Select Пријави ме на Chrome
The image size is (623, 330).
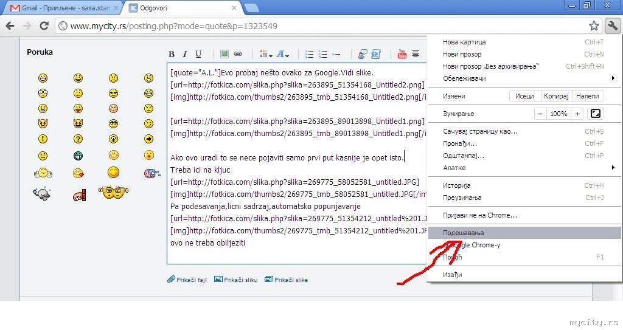click(524, 215)
